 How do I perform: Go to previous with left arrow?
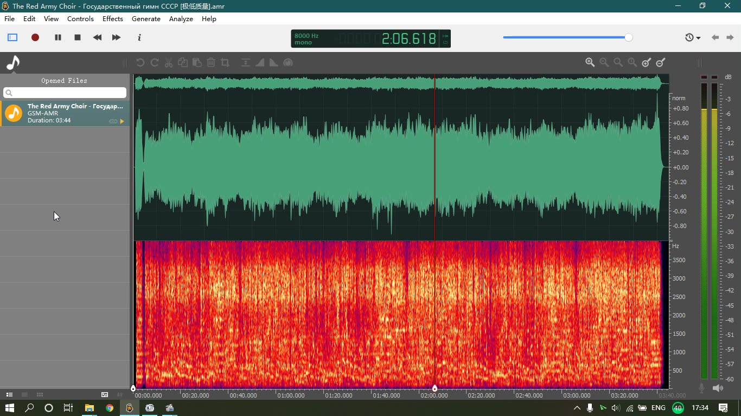pos(715,37)
